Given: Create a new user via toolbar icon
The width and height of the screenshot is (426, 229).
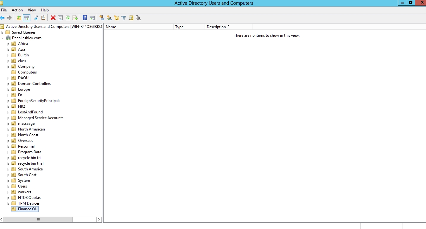Looking at the screenshot, I should tap(102, 18).
